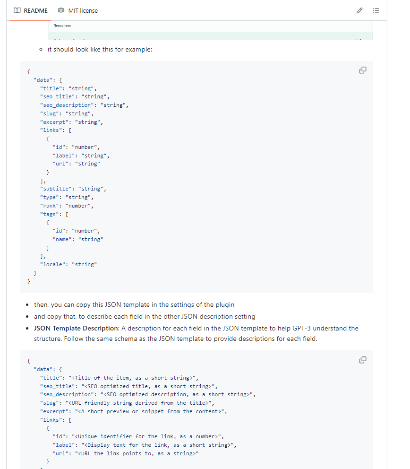Click the "locale": "string" code line
This screenshot has height=469, width=410.
click(x=68, y=264)
